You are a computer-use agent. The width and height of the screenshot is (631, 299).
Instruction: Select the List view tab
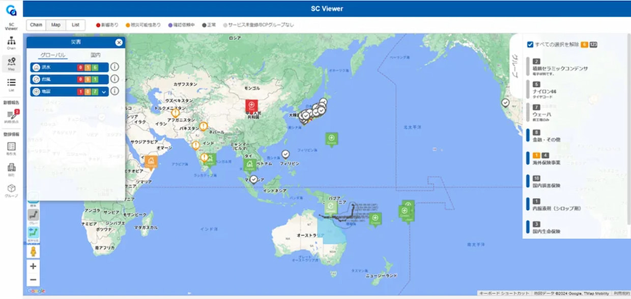tap(75, 25)
